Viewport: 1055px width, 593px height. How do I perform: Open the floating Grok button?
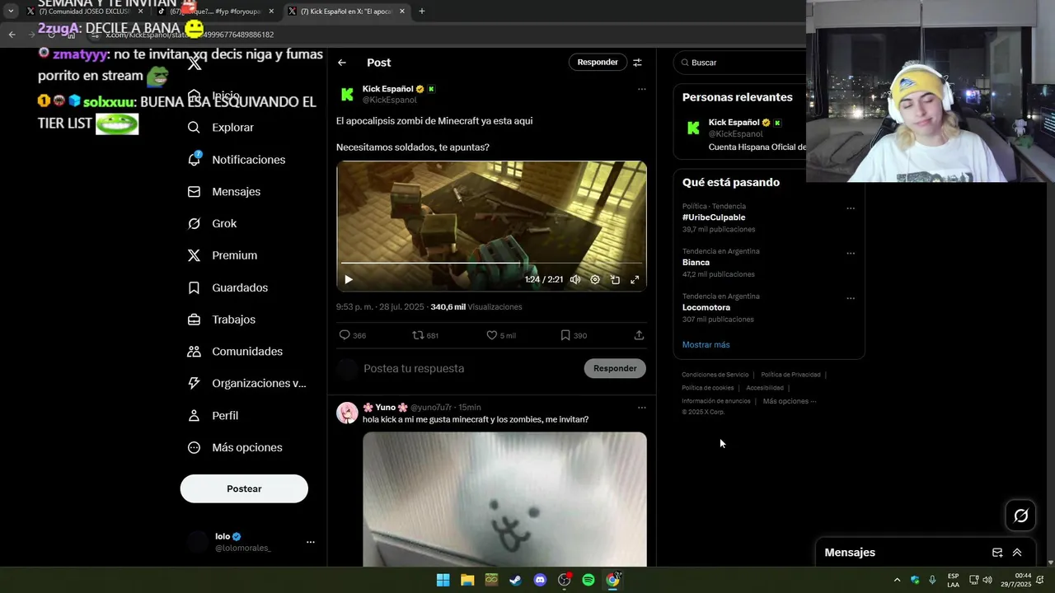1021,516
